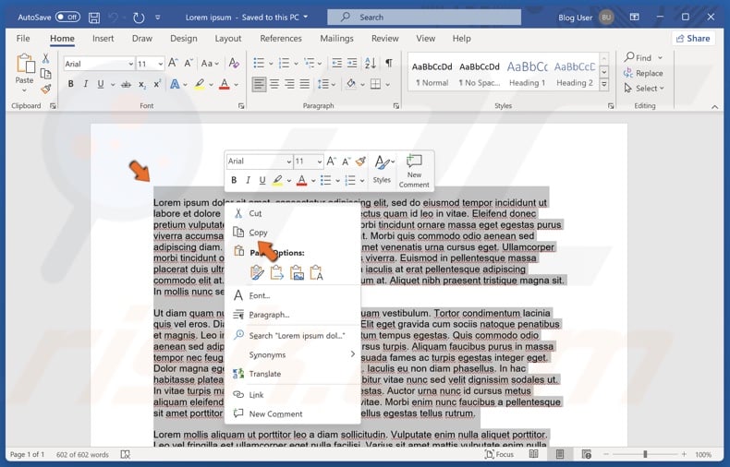The image size is (730, 467).
Task: Switch to the References tab
Action: 281,39
